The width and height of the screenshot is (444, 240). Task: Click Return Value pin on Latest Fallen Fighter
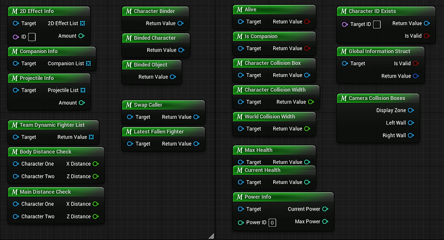[196, 144]
